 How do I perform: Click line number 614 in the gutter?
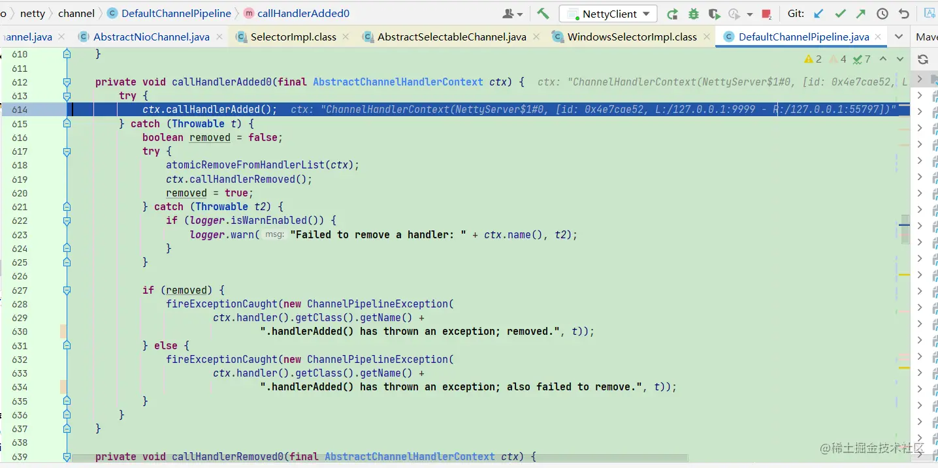[20, 110]
